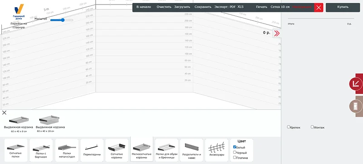Open the Разделители и навес category
The height and width of the screenshot is (164, 363).
tap(191, 150)
